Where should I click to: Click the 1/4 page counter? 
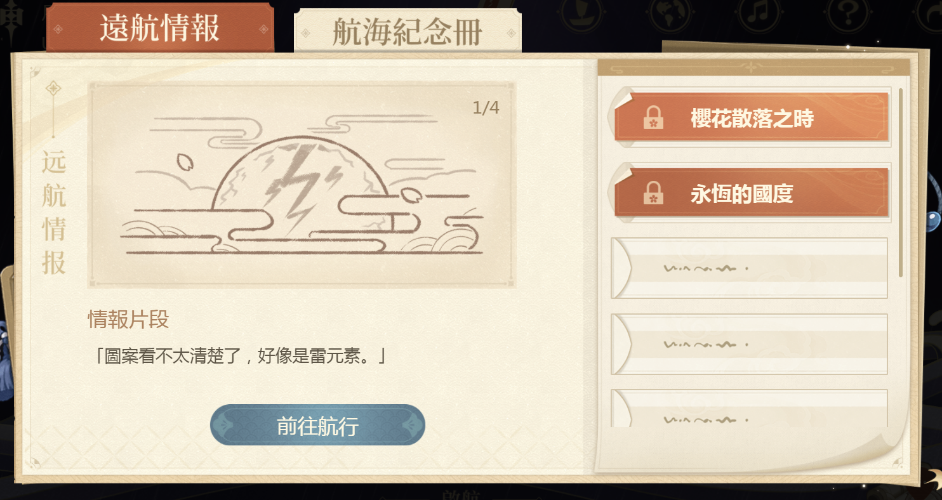pyautogui.click(x=486, y=108)
